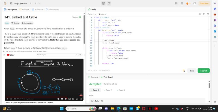Click the YouTube search magnifier button

pos(80,55)
